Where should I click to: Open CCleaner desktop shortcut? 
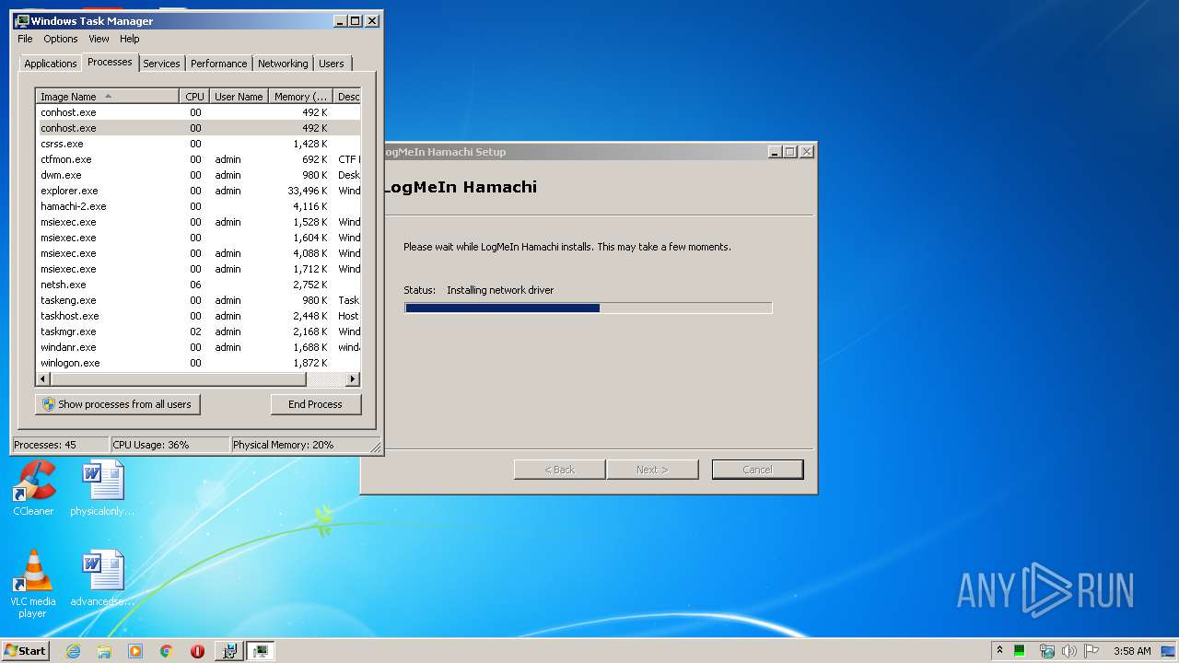tap(33, 488)
